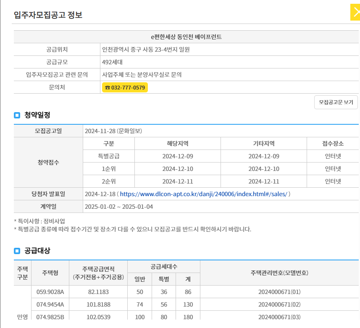Click management number 2024000671(01)

click(279, 292)
